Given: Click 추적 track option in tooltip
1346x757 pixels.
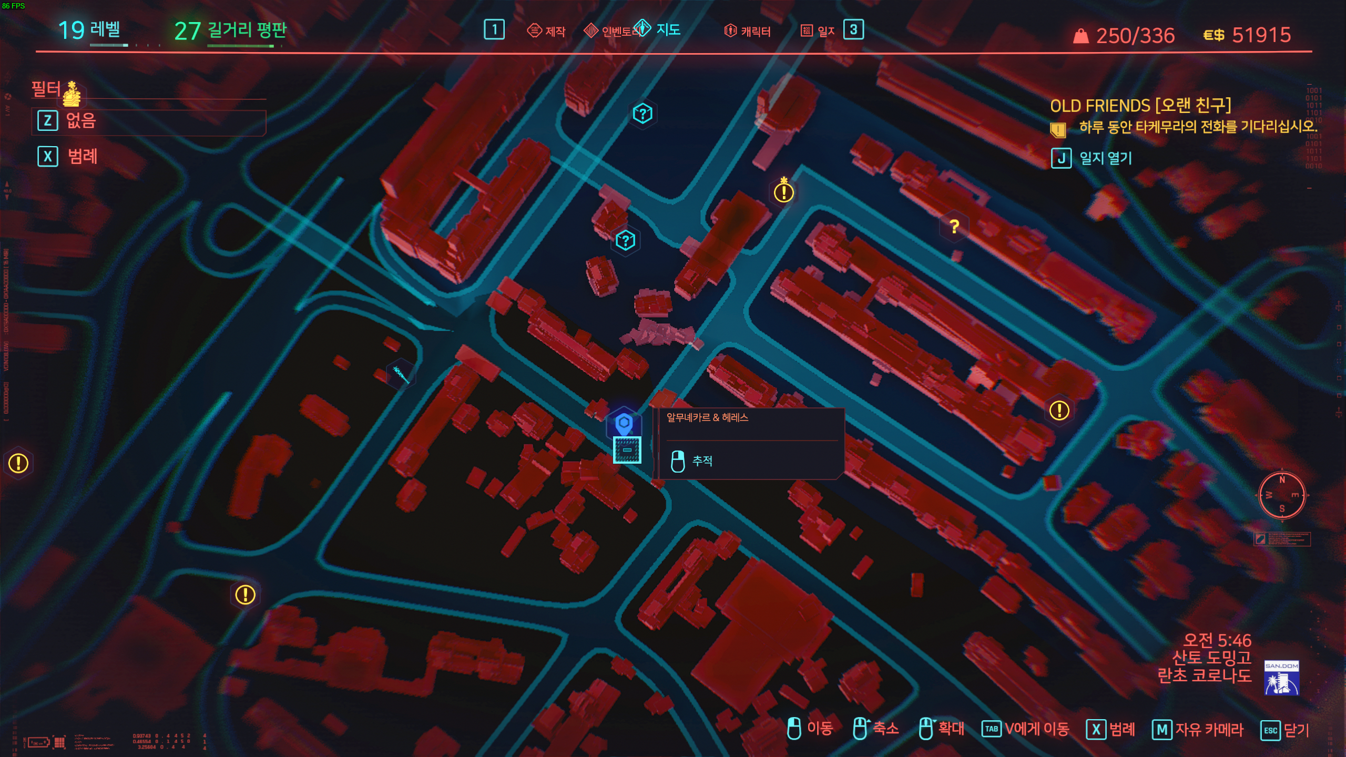Looking at the screenshot, I should pos(692,461).
